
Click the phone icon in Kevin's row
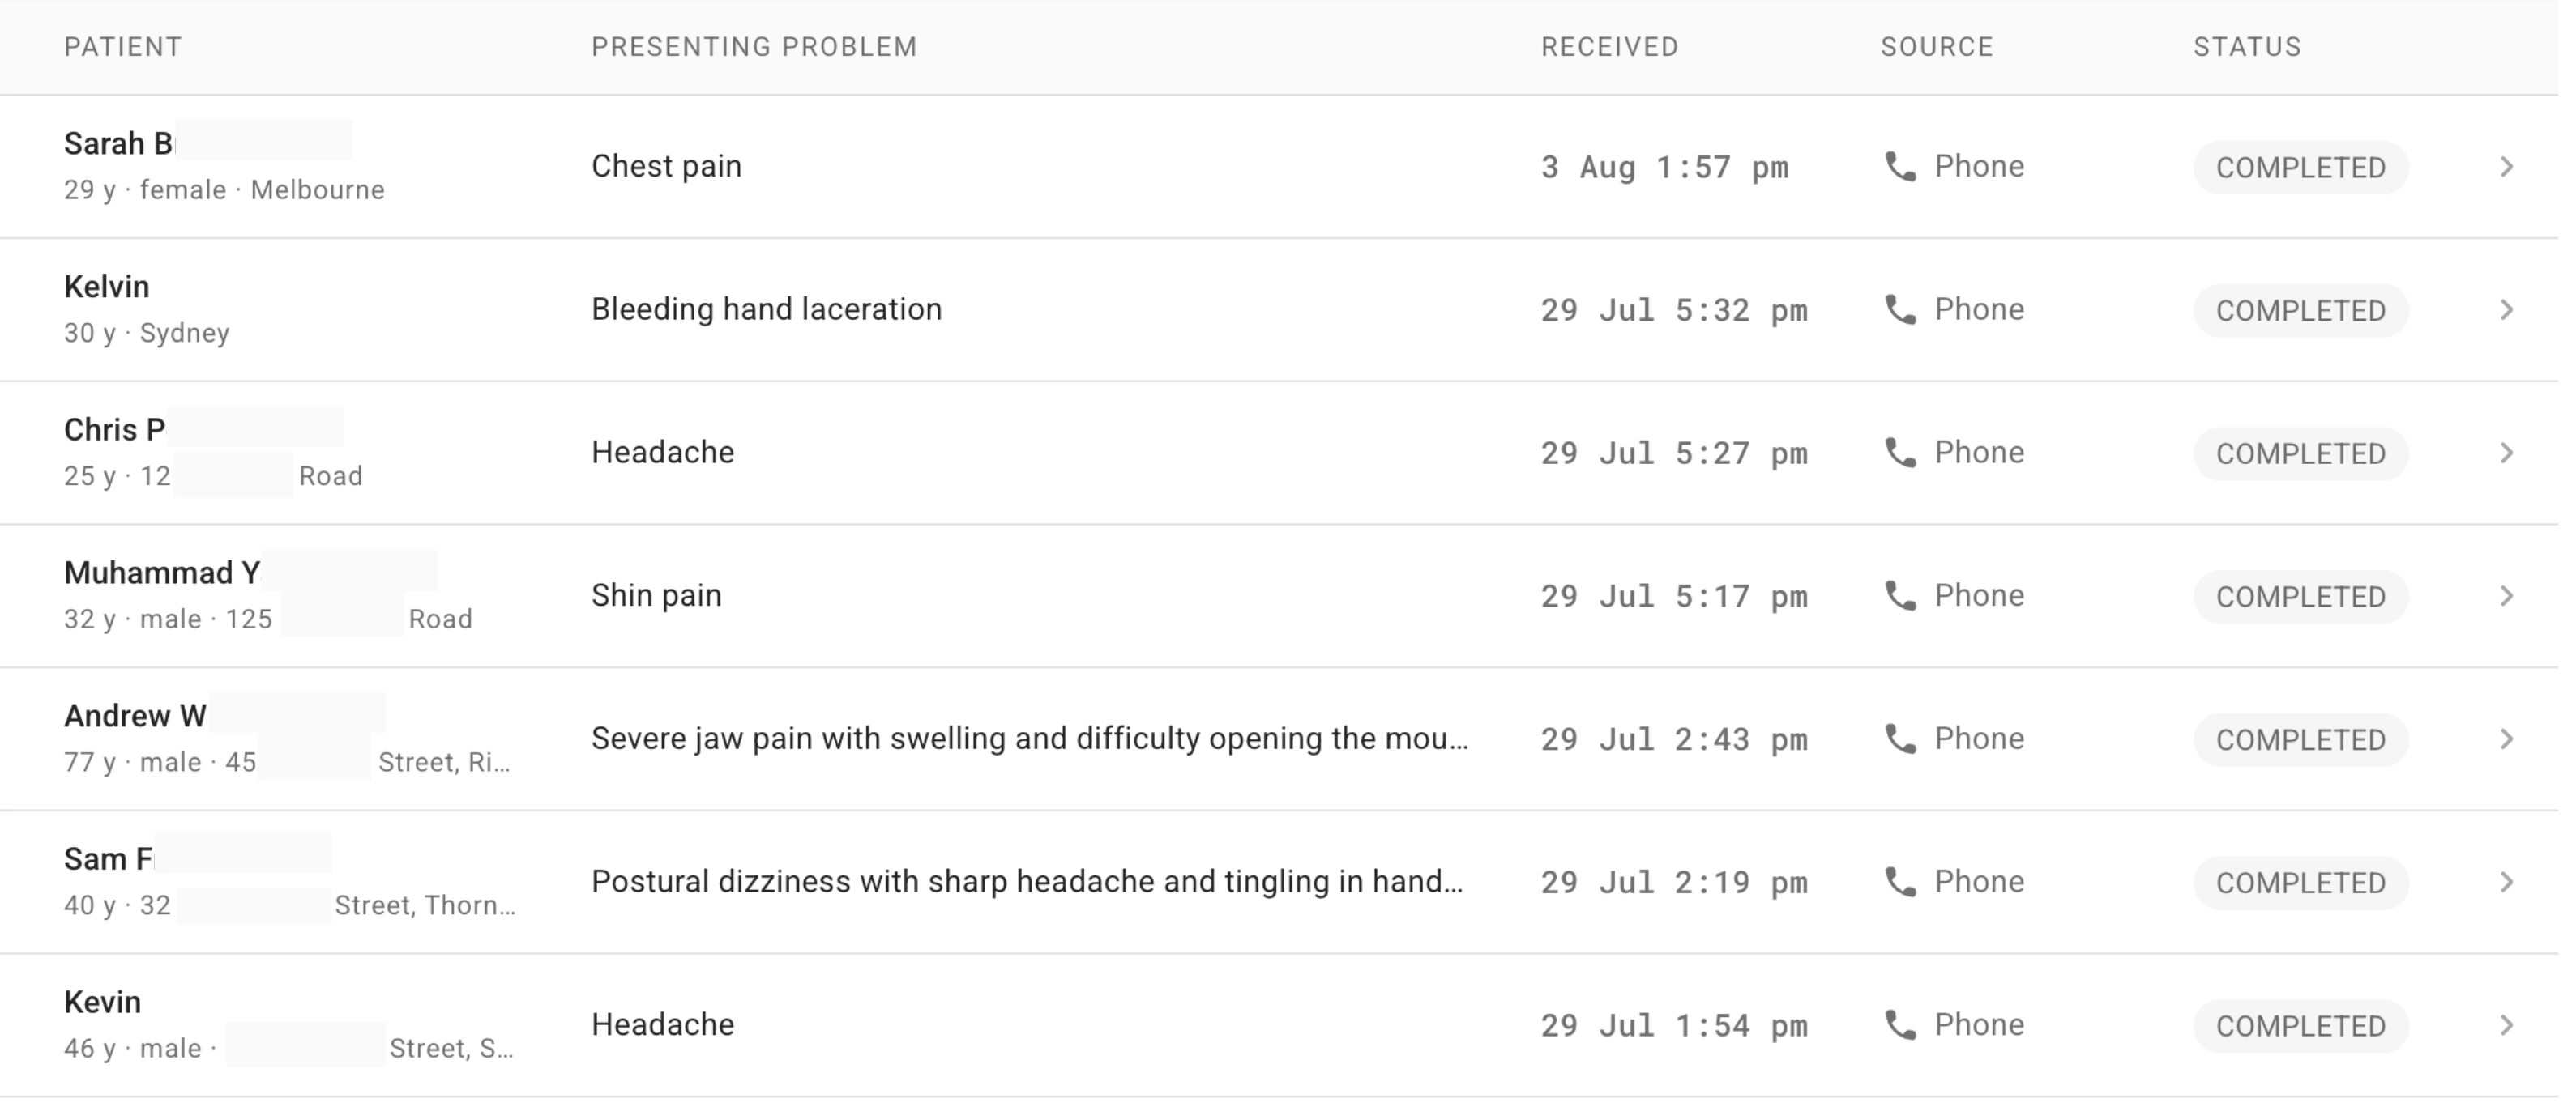(x=1900, y=1024)
